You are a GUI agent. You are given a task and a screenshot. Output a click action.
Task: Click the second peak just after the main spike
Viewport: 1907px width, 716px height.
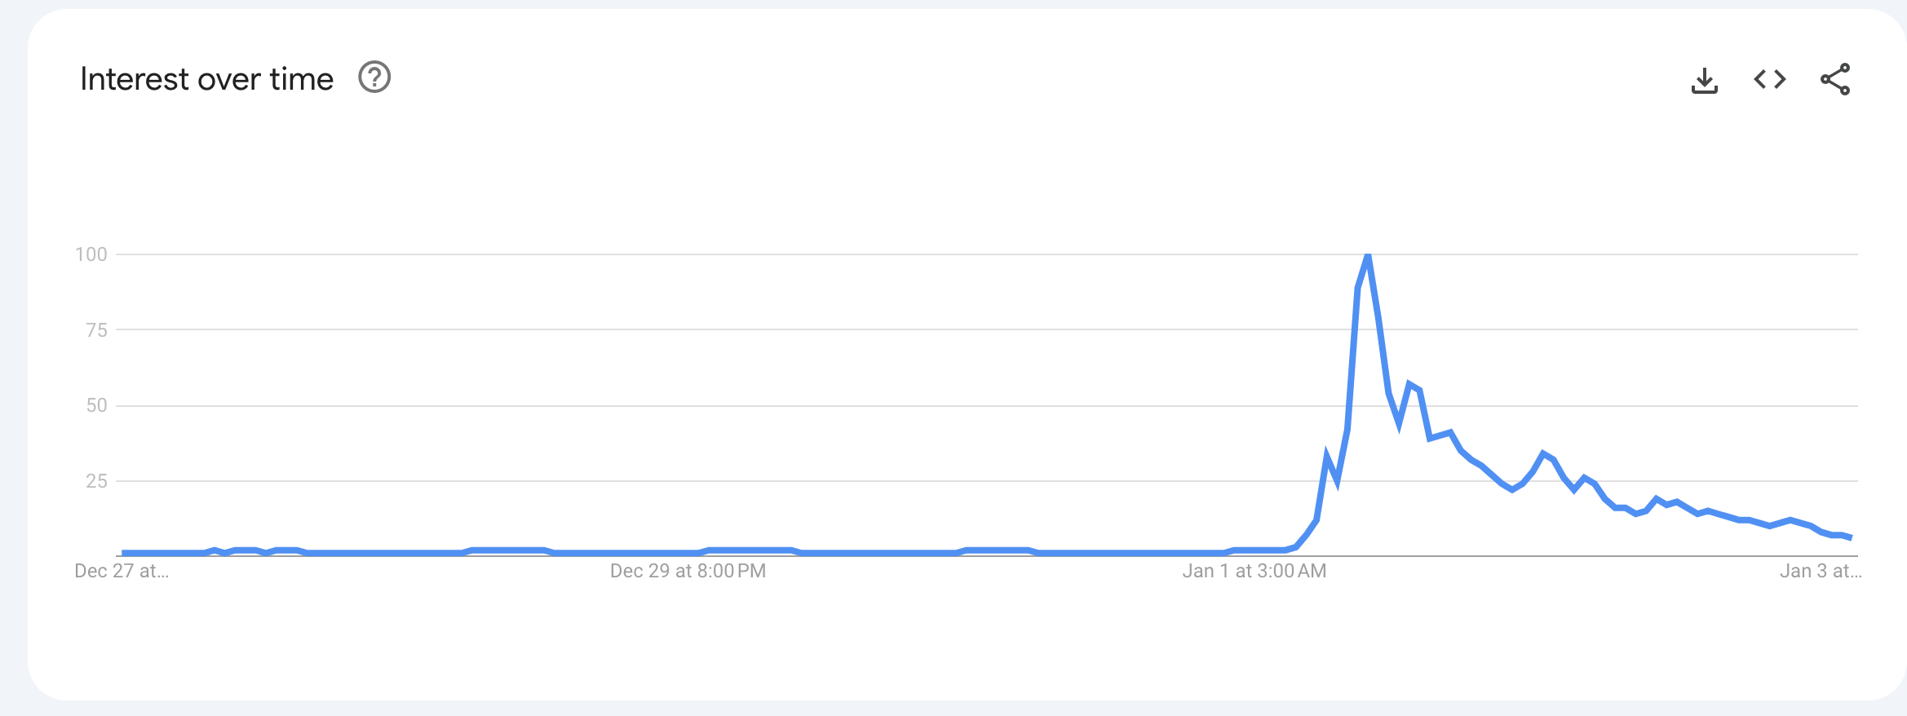pos(1409,384)
